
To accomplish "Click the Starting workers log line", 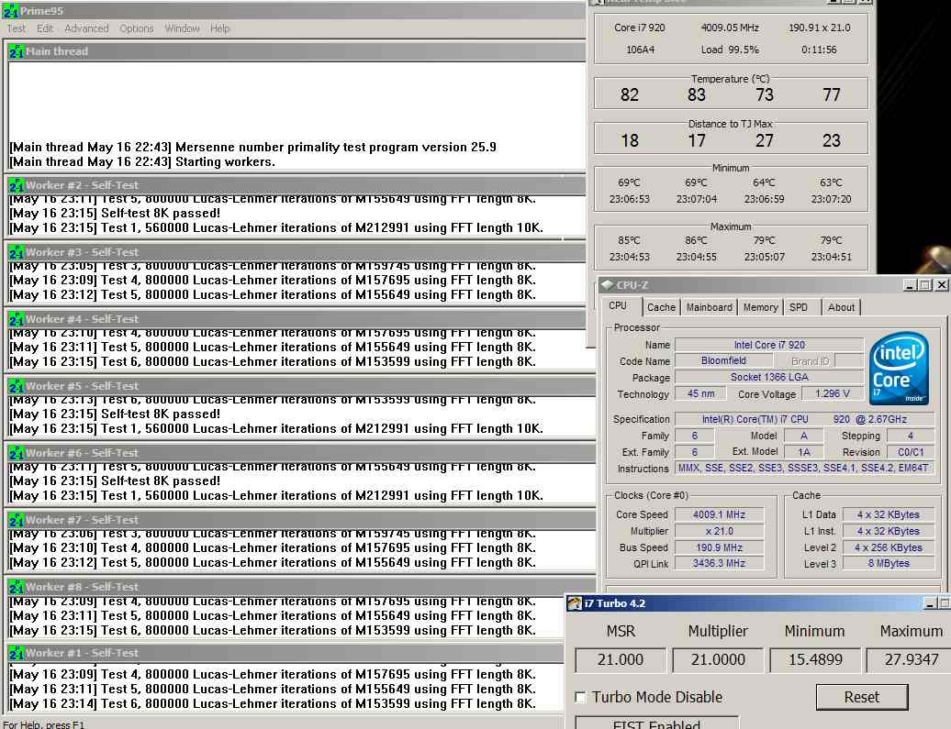I will (x=142, y=161).
